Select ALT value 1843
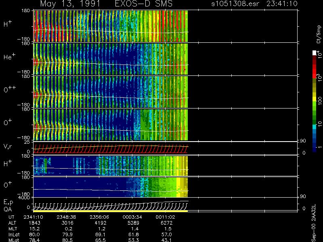323x242 pixels. [x=34, y=223]
